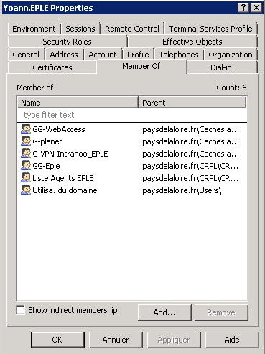The image size is (265, 354).
Task: Select the Liste Agents EPLE name
Action: (x=63, y=178)
